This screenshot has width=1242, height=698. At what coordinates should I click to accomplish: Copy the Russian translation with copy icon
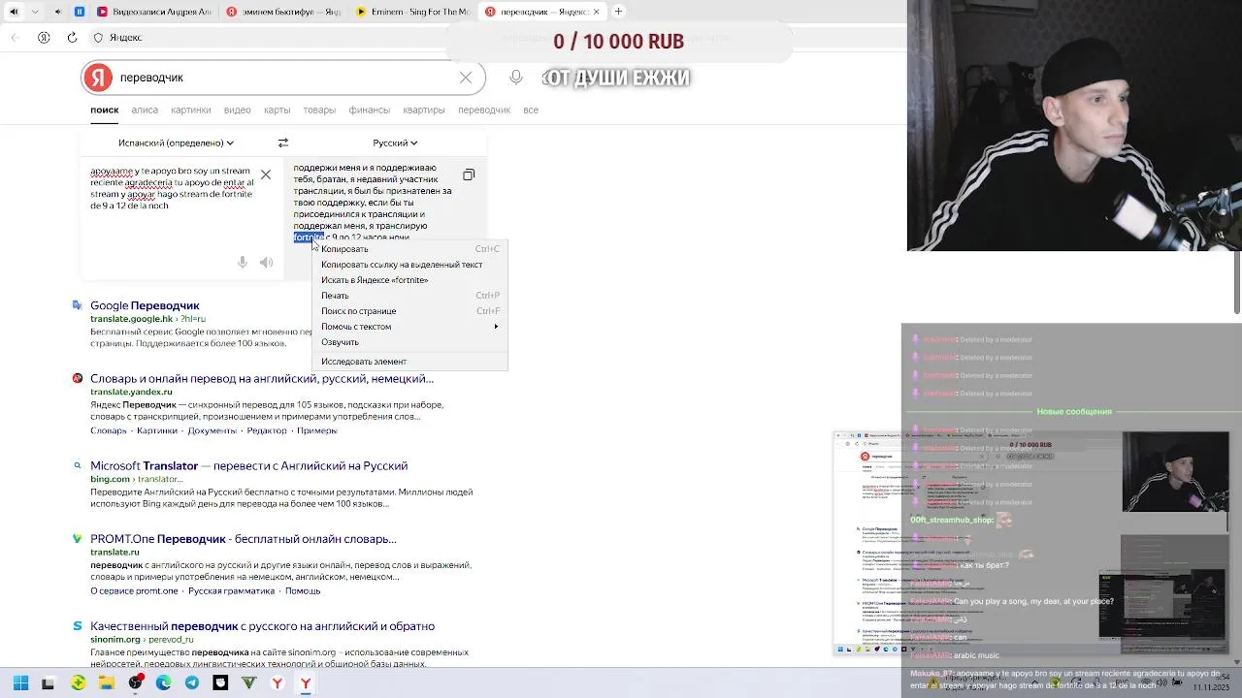[x=469, y=174]
